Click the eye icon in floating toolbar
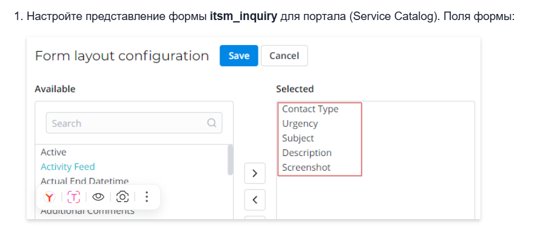549x241 pixels. pos(98,197)
